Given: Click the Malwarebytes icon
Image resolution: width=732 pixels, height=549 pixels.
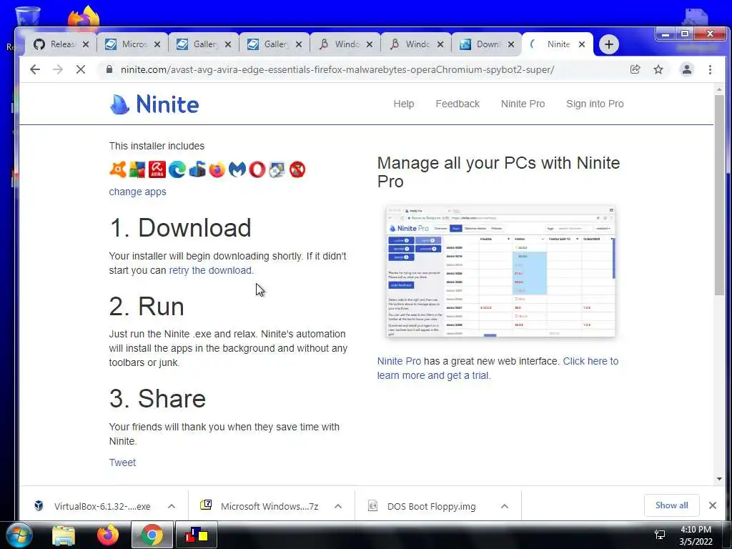Looking at the screenshot, I should tap(237, 169).
